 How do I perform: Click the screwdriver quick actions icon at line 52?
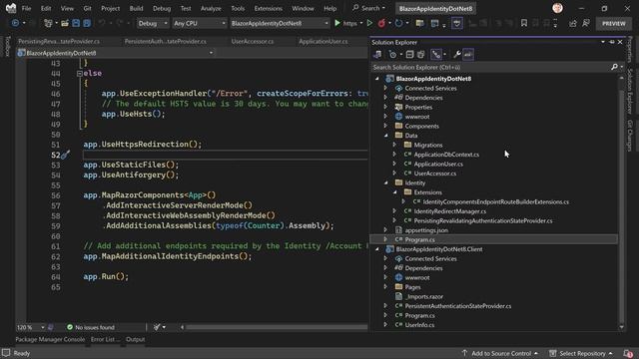tap(65, 155)
